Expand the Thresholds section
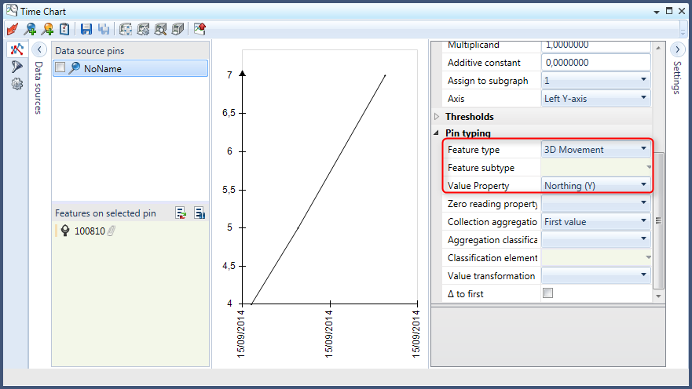Viewport: 692px width, 389px height. [437, 117]
